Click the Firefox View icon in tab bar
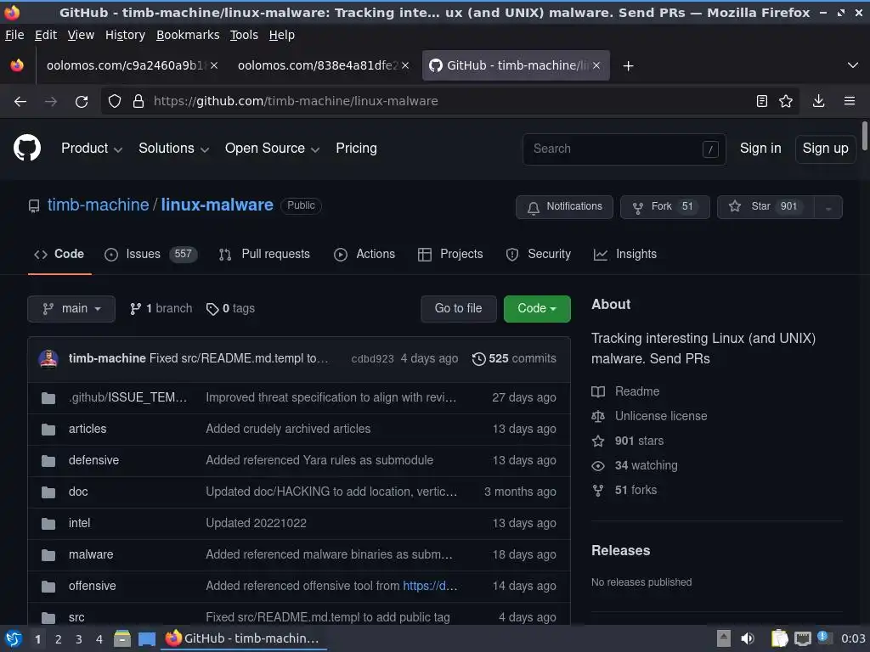870x652 pixels. [17, 65]
